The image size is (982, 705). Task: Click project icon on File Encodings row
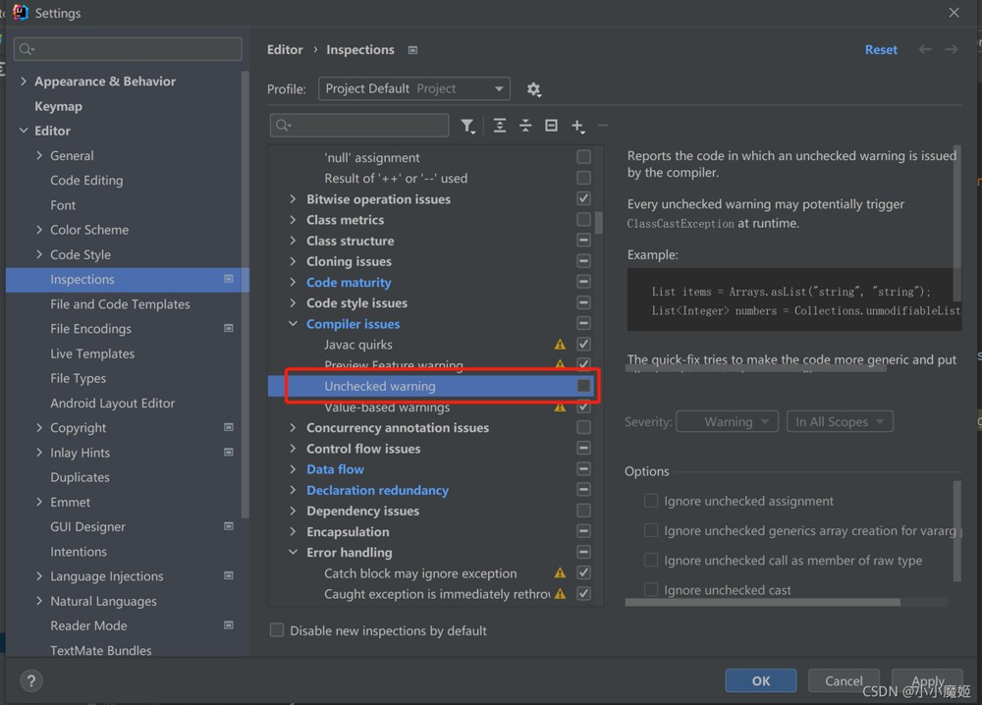tap(229, 328)
